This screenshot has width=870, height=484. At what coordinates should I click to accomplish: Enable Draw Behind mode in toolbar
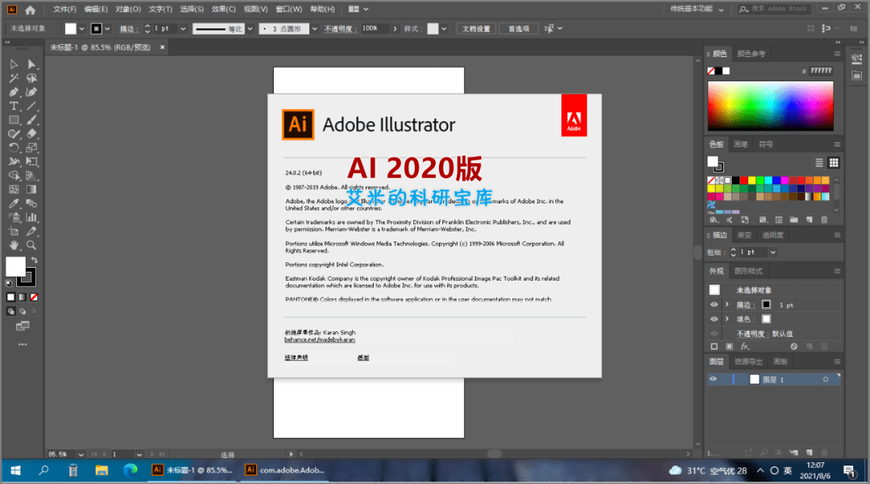pyautogui.click(x=23, y=311)
